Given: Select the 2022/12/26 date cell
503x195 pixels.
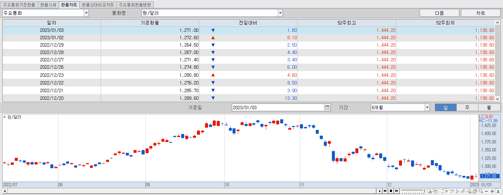Looking at the screenshot, I should (x=52, y=67).
